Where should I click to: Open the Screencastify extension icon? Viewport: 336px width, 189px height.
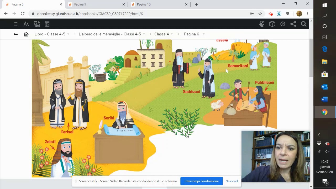point(271,14)
